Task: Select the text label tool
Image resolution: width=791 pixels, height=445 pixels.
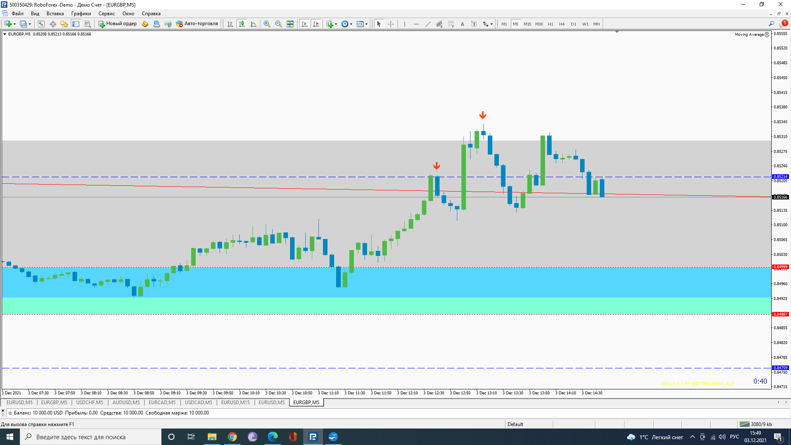Action: click(x=474, y=24)
